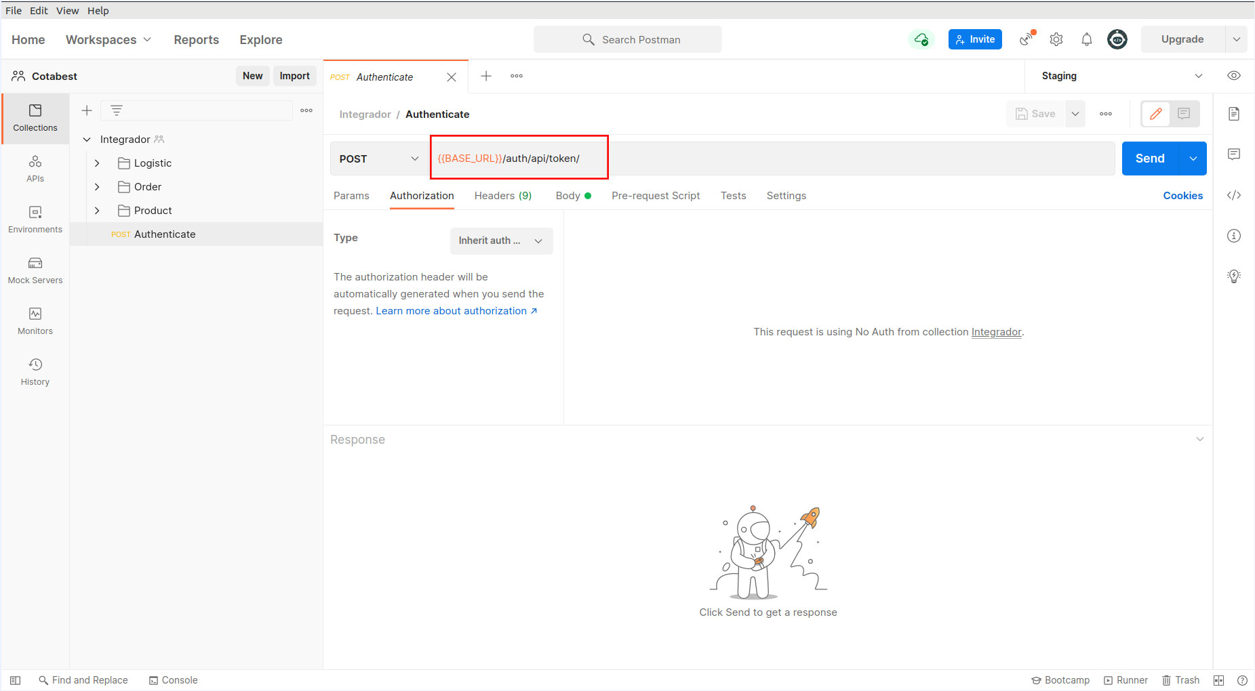The height and width of the screenshot is (691, 1255).
Task: Click the Send button
Action: point(1151,159)
